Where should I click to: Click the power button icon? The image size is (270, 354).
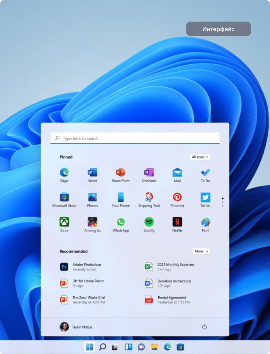pos(204,327)
